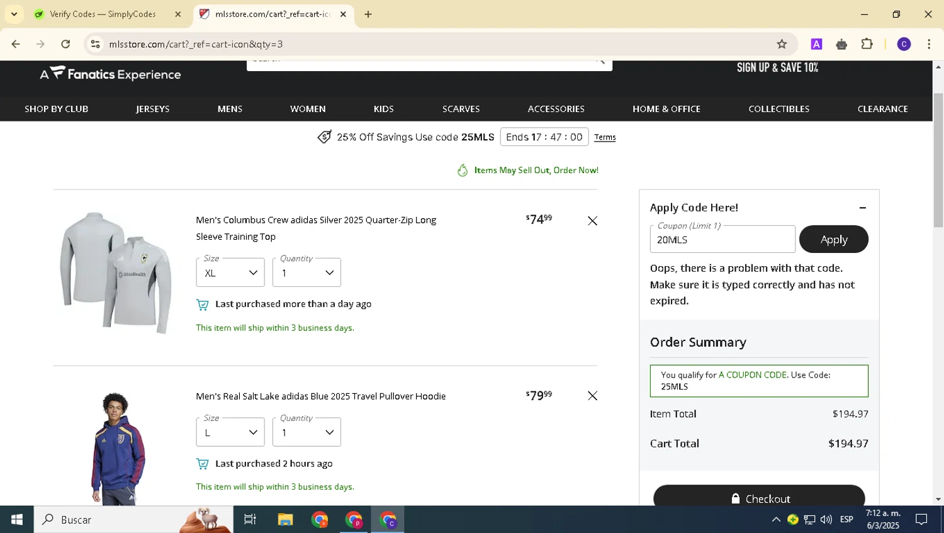Click the search magnifier icon in site header
The width and height of the screenshot is (944, 533).
tap(600, 62)
